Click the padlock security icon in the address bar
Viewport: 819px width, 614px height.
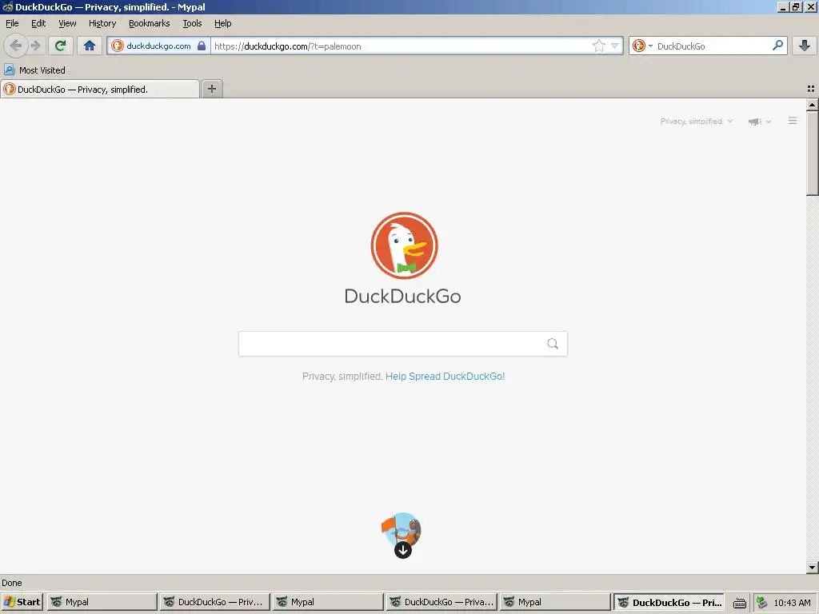point(202,46)
